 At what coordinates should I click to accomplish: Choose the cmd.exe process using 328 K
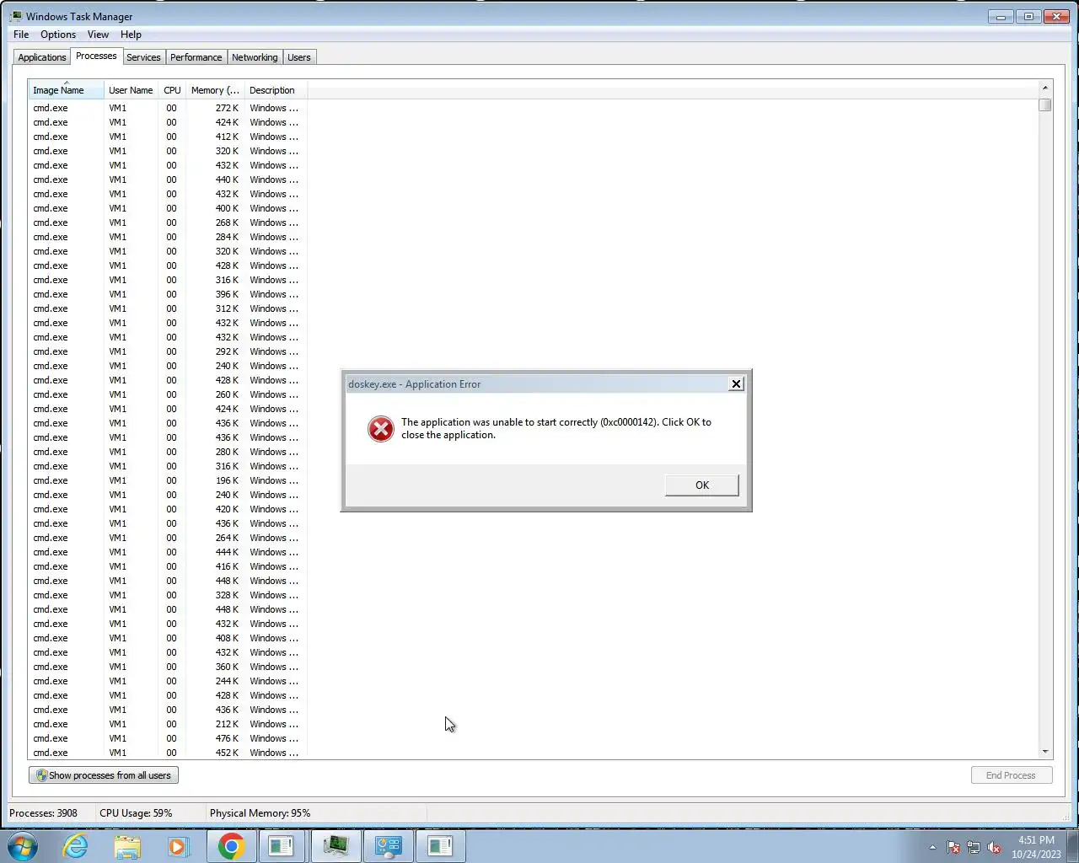pyautogui.click(x=168, y=595)
